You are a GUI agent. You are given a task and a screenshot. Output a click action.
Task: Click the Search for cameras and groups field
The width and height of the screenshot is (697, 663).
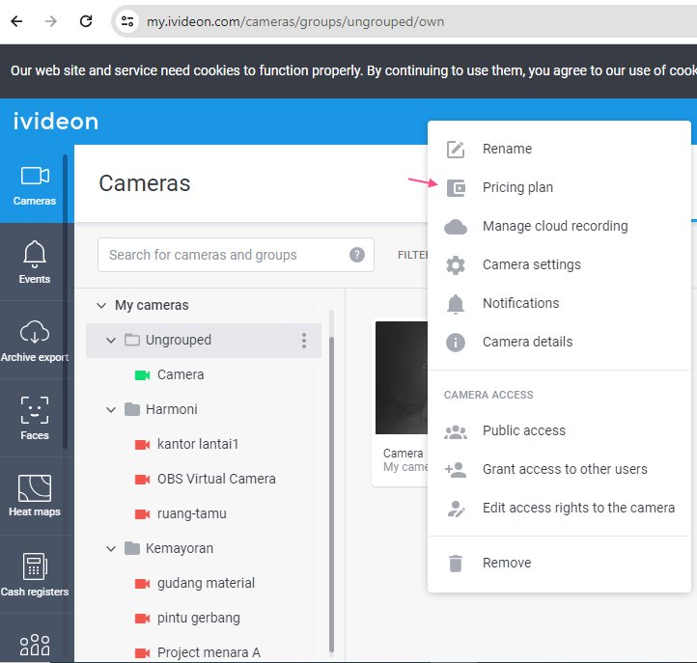click(x=236, y=255)
